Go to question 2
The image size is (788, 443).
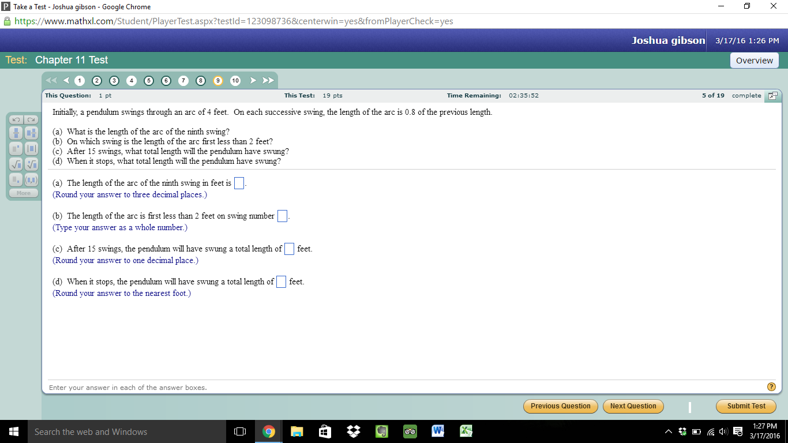point(97,81)
